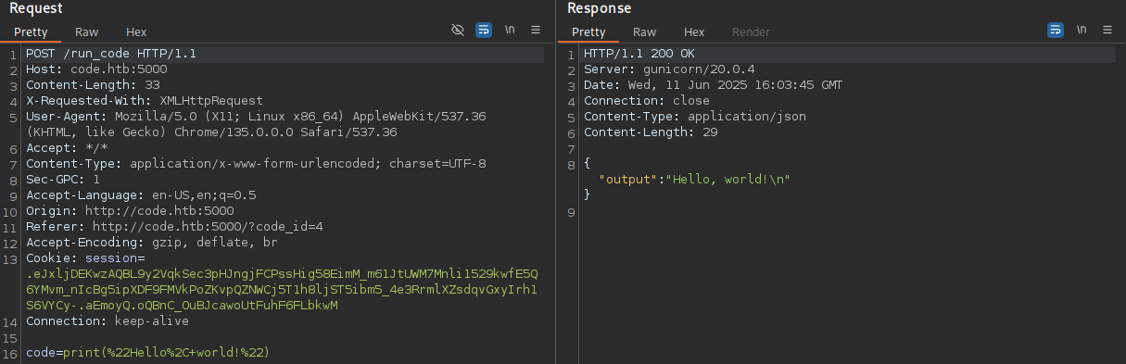
Task: Click the "output":"Hello, world!\n" JSON line
Action: click(695, 180)
